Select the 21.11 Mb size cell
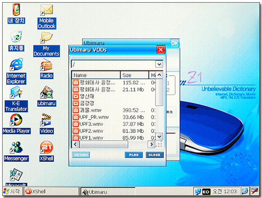 click(133, 90)
